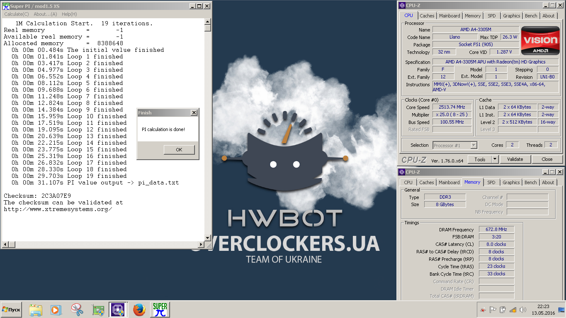The width and height of the screenshot is (566, 318).
Task: Click the AMD Vision logo in CPU-Z
Action: 540,41
